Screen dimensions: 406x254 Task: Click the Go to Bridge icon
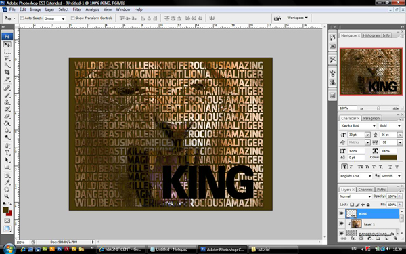277,18
